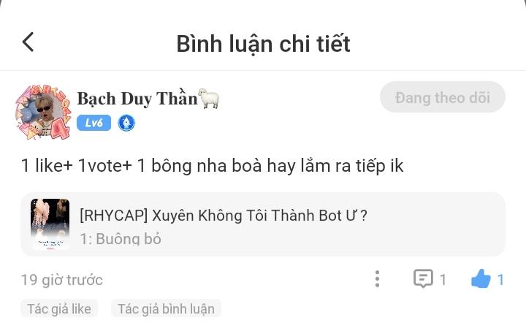Tap the 19 giờ trước timestamp
The image size is (526, 323).
61,280
